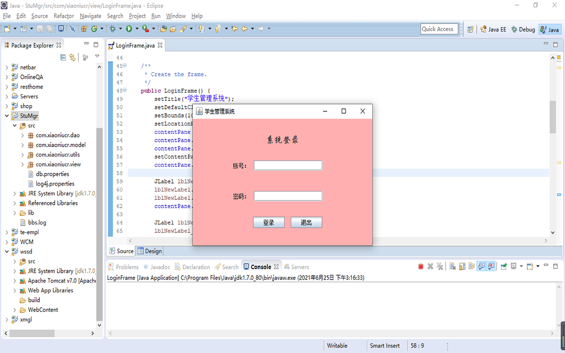Toggle Pin Console icon

pos(504,267)
